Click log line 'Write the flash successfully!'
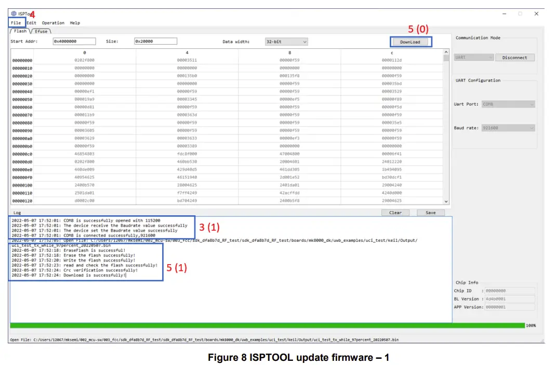Image resolution: width=557 pixels, height=365 pixels. (x=74, y=260)
